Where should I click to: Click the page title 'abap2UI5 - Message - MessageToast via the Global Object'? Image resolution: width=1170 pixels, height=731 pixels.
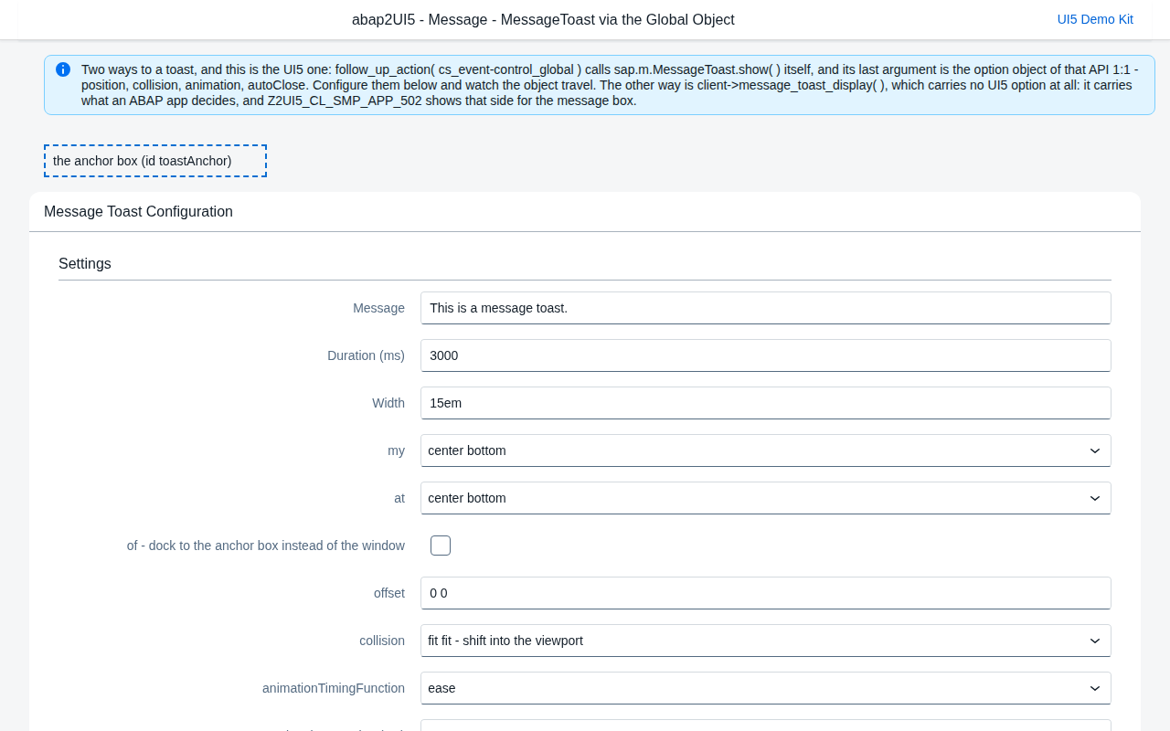(x=543, y=19)
